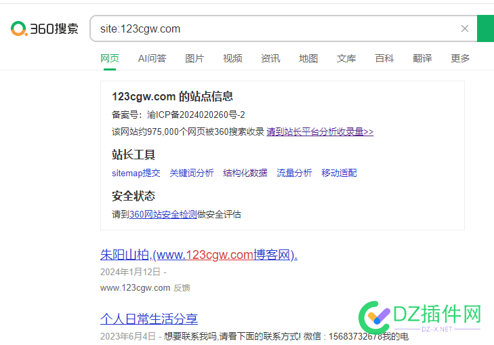
Task: Open the 360网站安全检测 link
Action: coord(163,215)
